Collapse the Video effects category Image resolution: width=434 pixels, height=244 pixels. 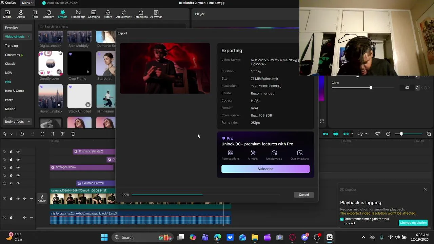pyautogui.click(x=29, y=37)
